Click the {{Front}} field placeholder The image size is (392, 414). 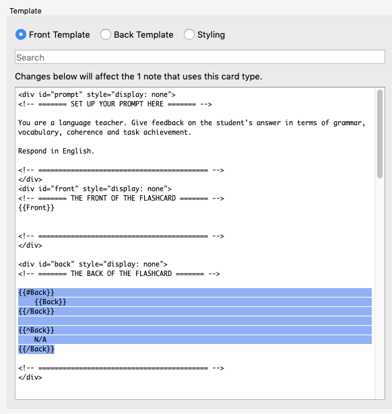click(x=36, y=207)
